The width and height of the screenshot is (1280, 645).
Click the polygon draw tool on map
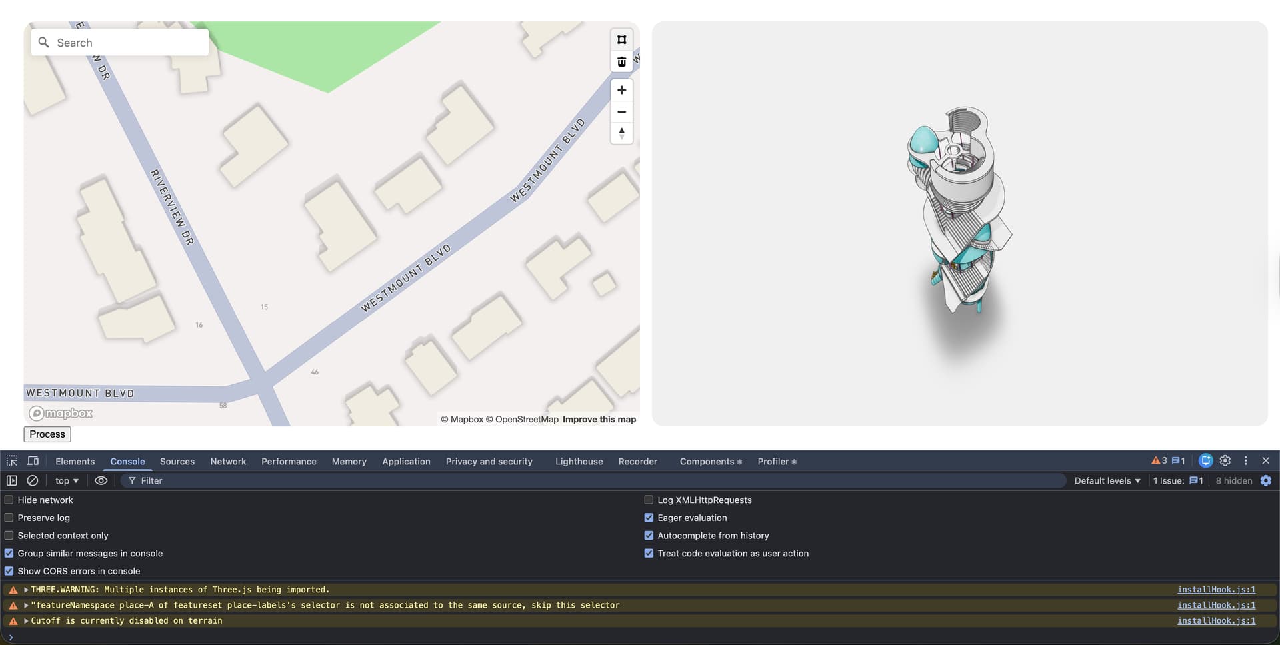[621, 40]
